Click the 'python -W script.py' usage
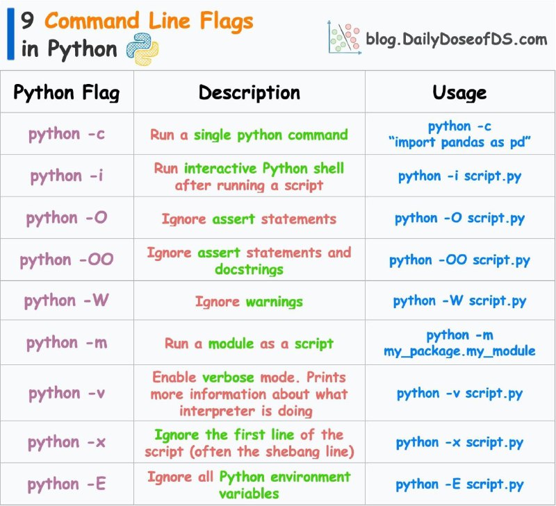 459,301
